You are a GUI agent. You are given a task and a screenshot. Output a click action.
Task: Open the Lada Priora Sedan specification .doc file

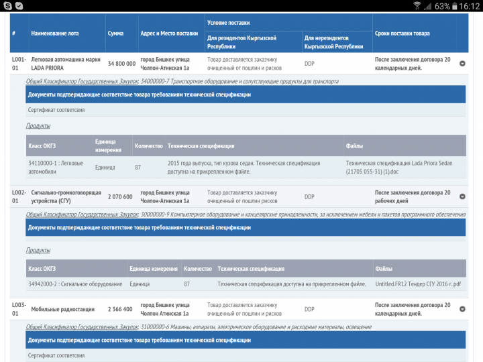click(x=399, y=167)
